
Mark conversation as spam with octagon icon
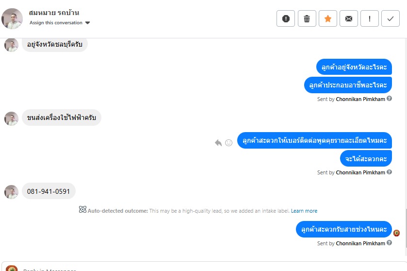point(286,19)
